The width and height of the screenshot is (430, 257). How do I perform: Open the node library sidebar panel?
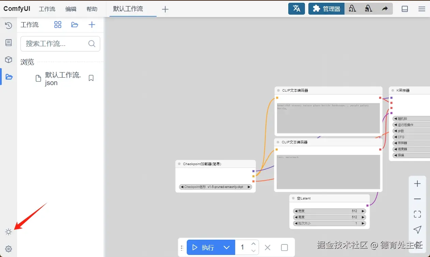(9, 43)
